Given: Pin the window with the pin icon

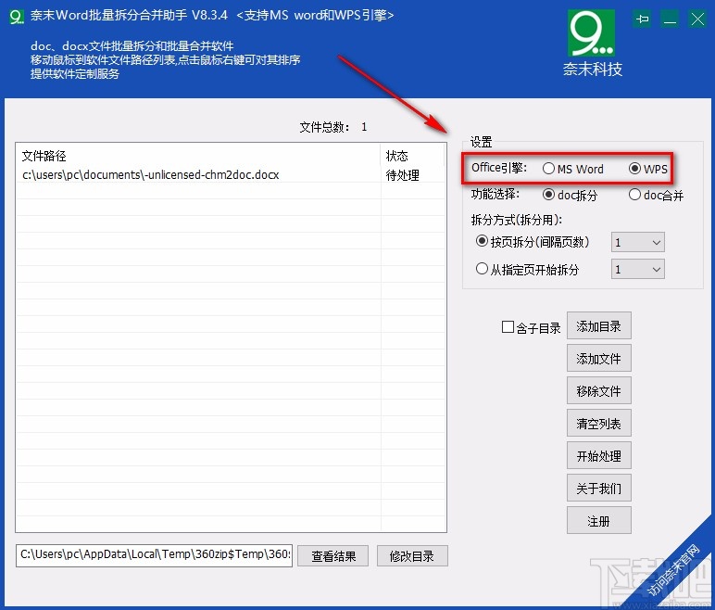Looking at the screenshot, I should (643, 19).
